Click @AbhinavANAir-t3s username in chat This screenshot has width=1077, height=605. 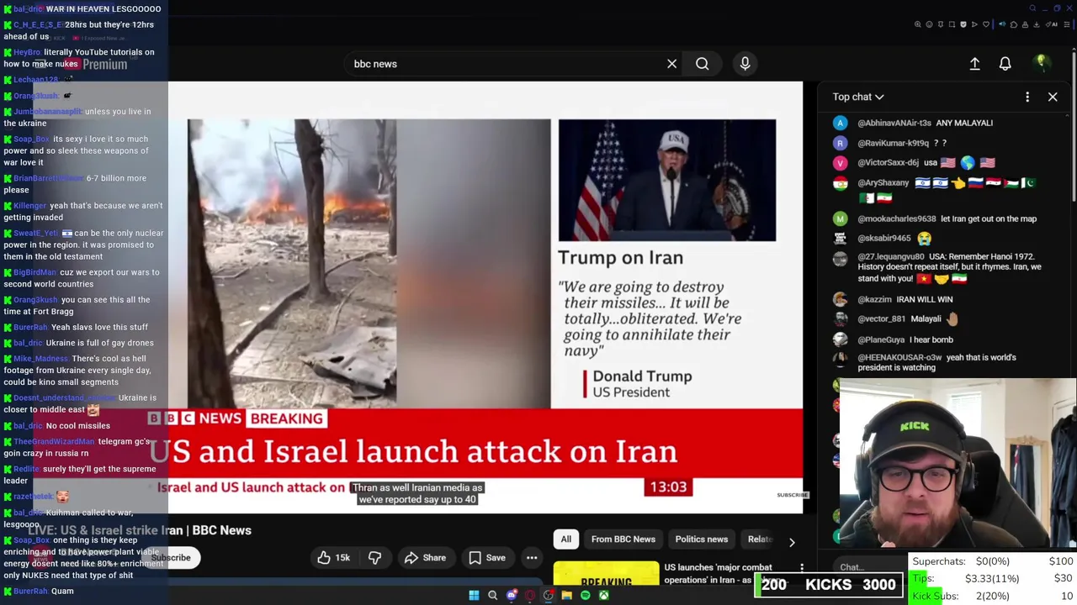[894, 123]
